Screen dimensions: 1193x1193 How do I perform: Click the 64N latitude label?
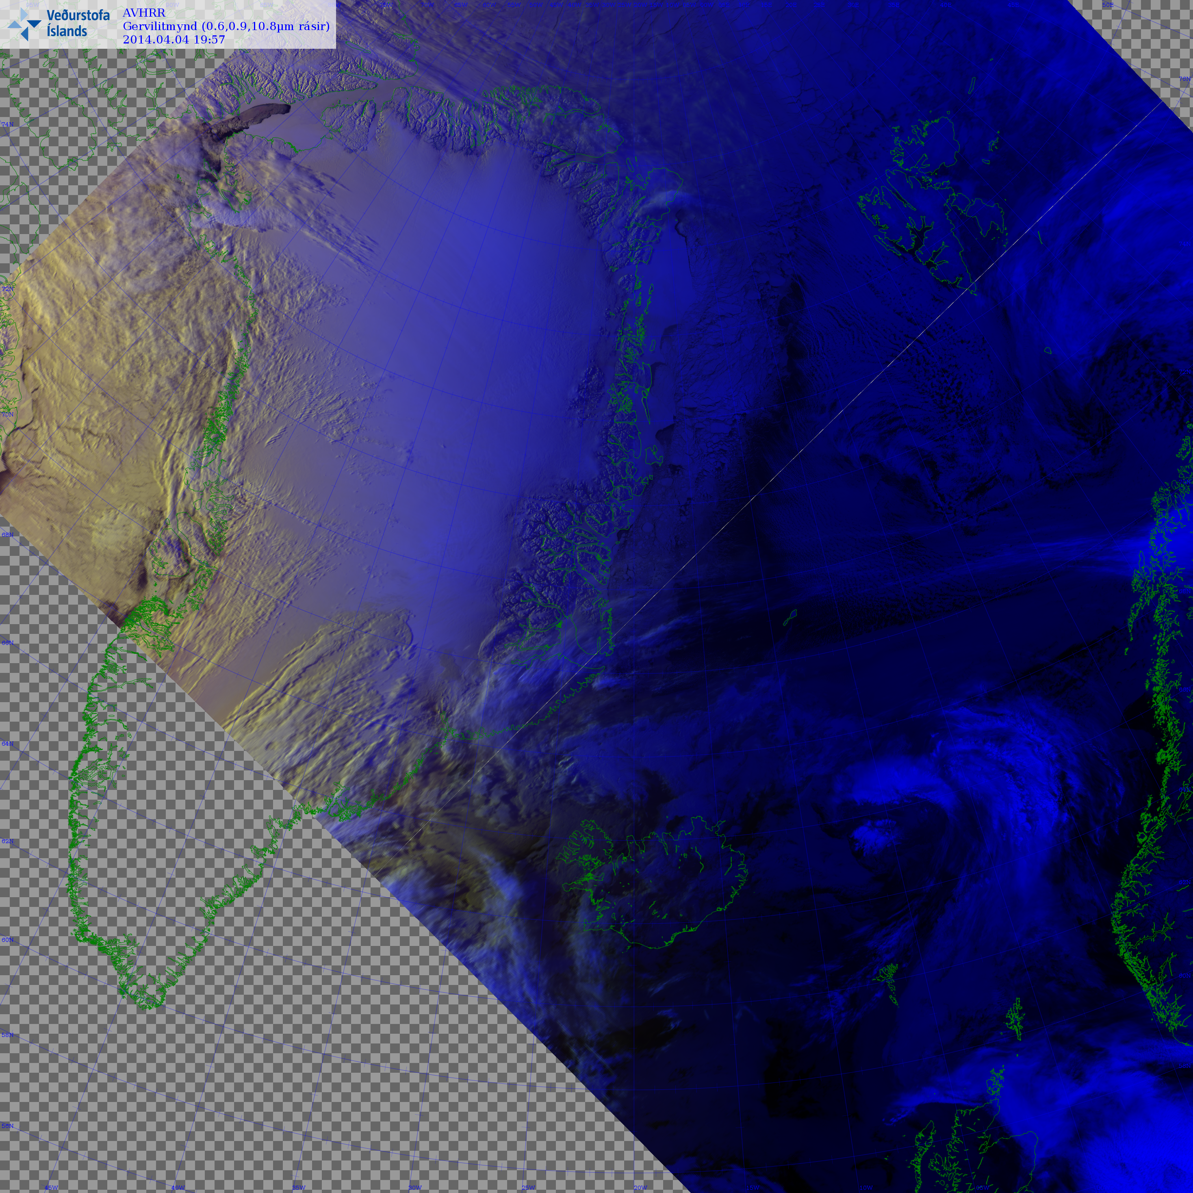click(7, 744)
